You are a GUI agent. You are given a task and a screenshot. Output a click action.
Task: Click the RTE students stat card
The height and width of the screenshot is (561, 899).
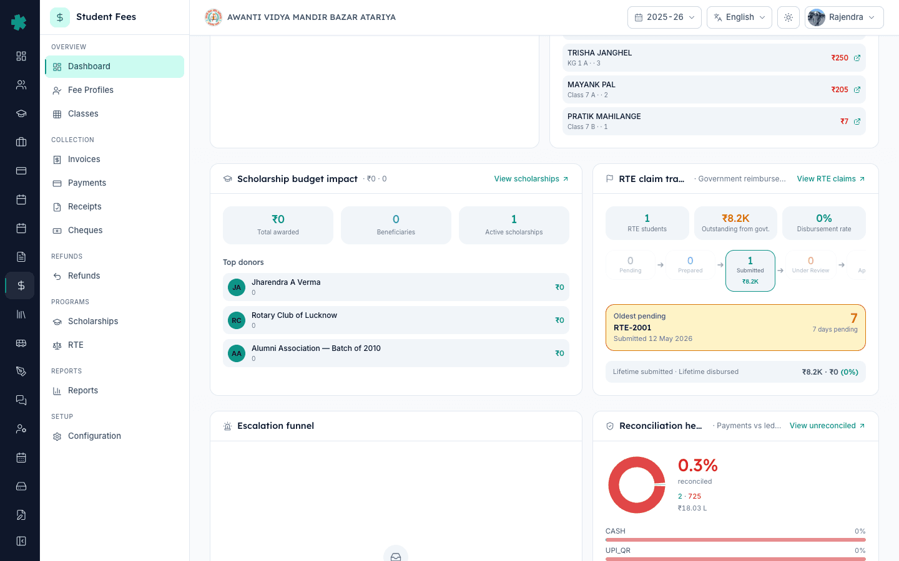click(647, 223)
